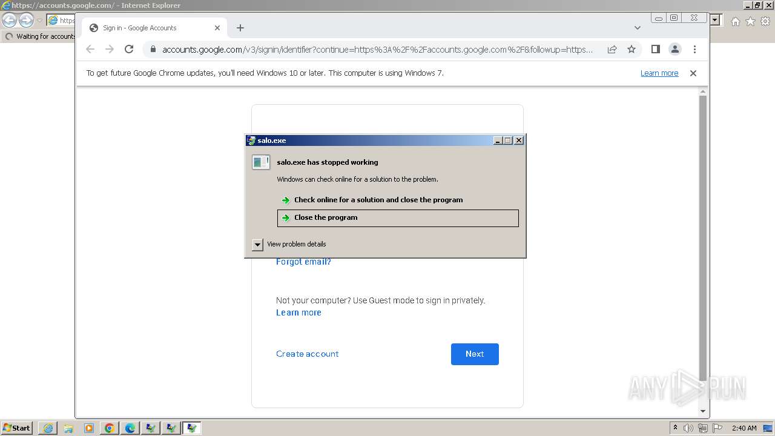775x436 pixels.
Task: Bookmark this tab with Chrome's star icon
Action: [x=632, y=49]
